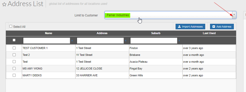Click the upload icon on Import Addresses
This screenshot has width=246, height=92.
tap(179, 27)
